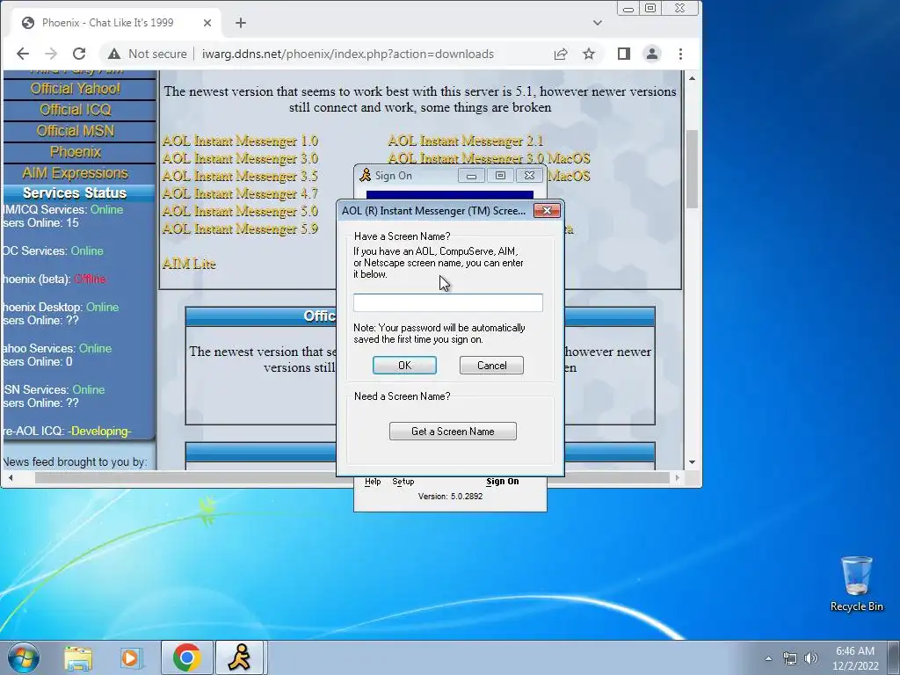Download AOL Instant Messenger 5.9

pos(240,229)
